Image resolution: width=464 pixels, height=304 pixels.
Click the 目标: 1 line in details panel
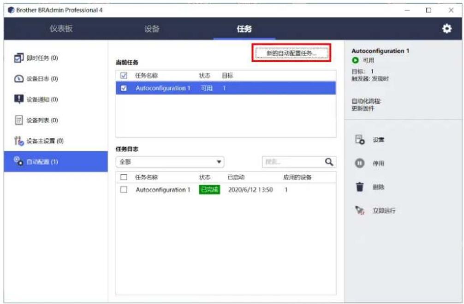(x=363, y=72)
